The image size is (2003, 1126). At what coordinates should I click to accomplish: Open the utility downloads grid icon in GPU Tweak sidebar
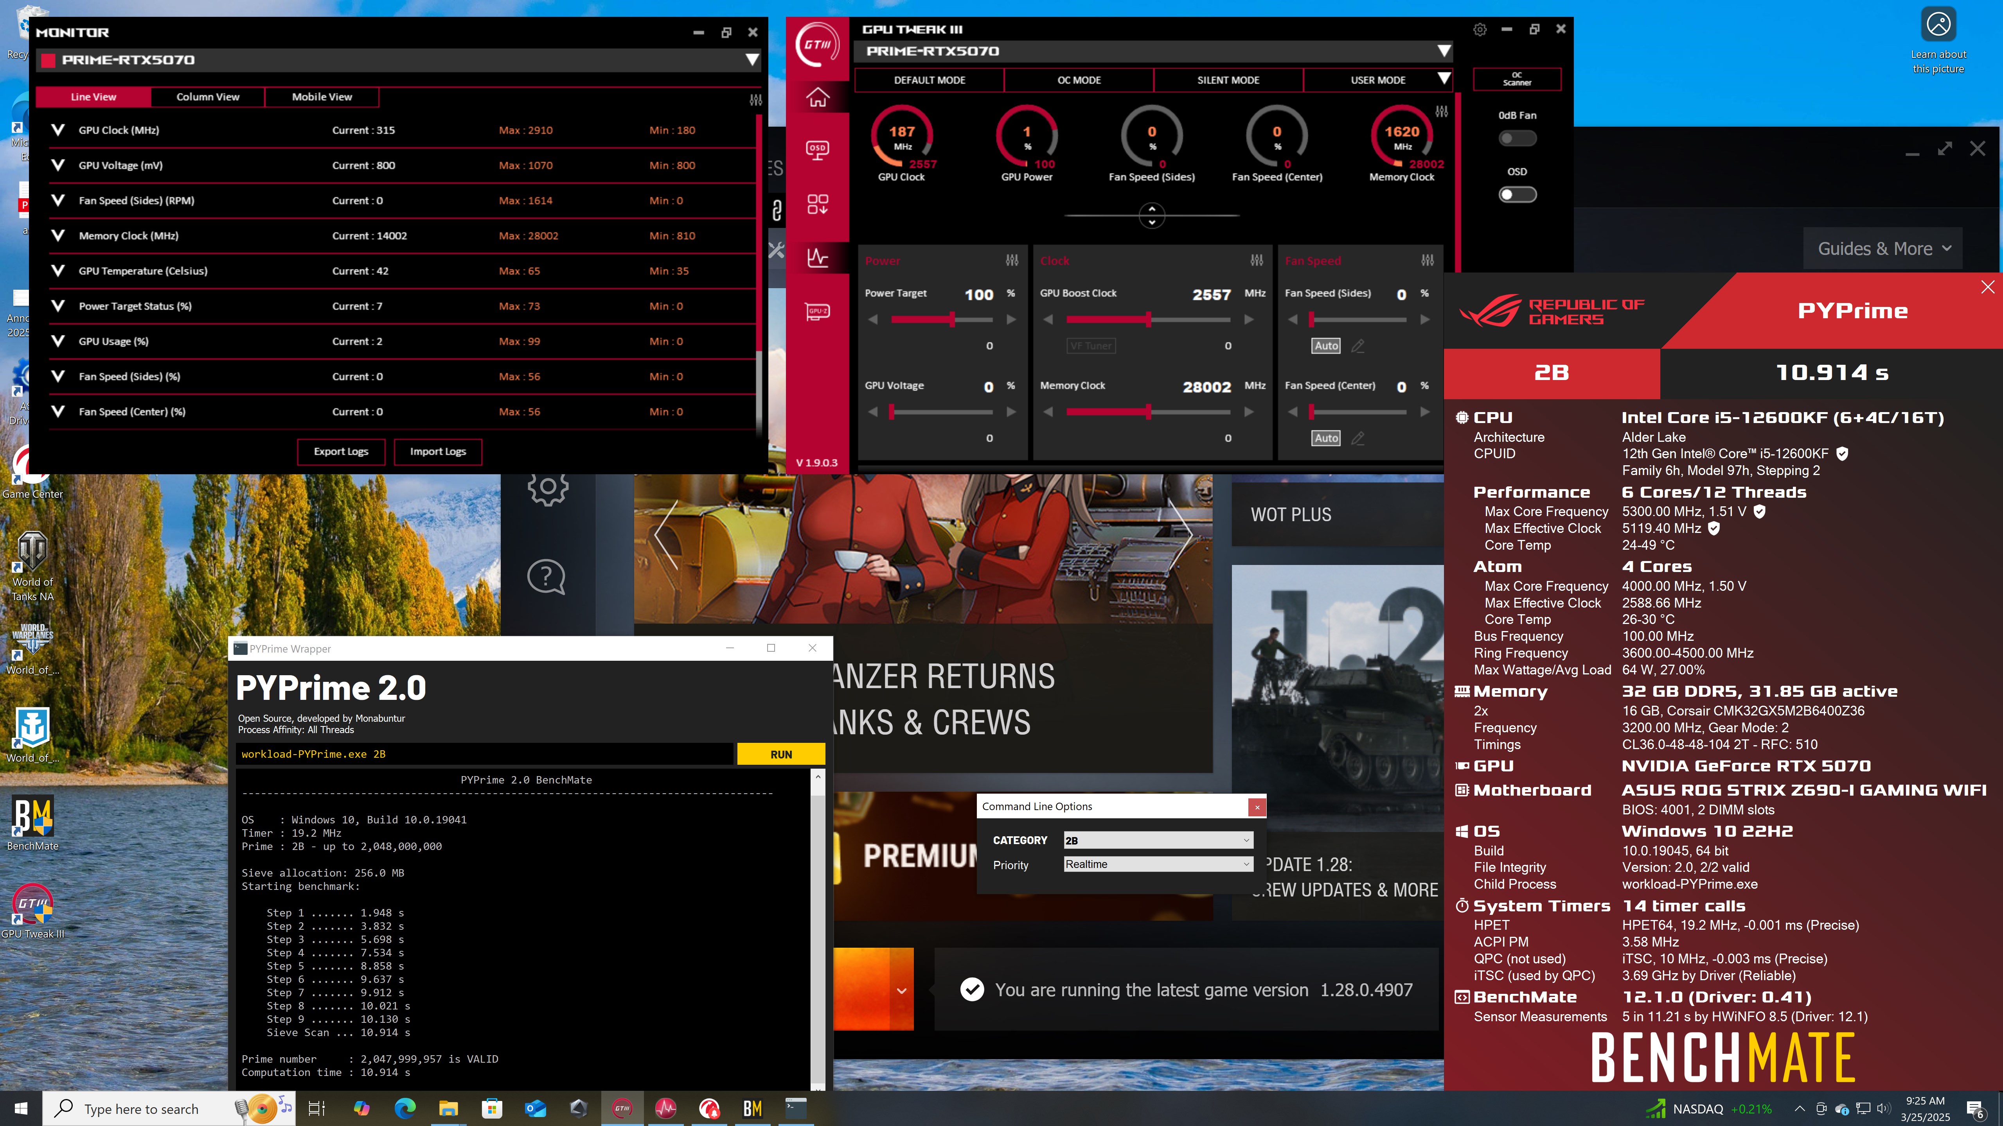point(817,204)
